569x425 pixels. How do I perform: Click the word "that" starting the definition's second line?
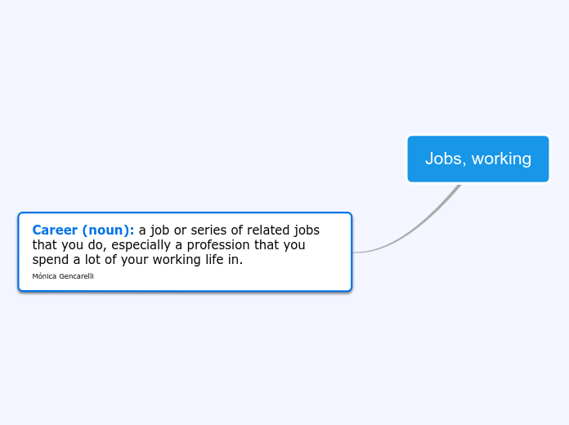coord(44,245)
